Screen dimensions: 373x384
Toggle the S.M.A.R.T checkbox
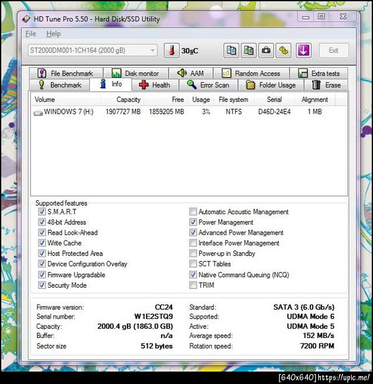42,211
